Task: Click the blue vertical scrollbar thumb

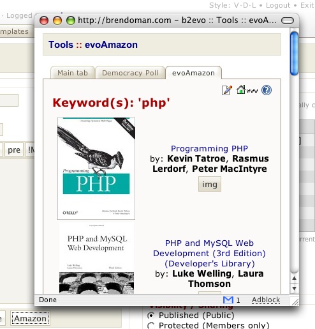Action: coord(294,53)
